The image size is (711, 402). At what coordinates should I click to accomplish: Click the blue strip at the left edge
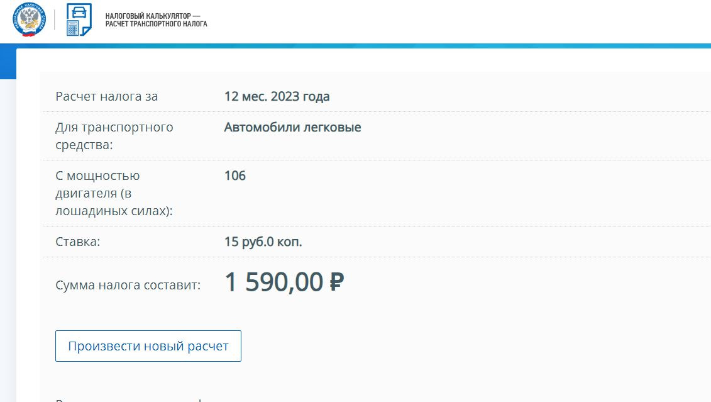click(7, 63)
